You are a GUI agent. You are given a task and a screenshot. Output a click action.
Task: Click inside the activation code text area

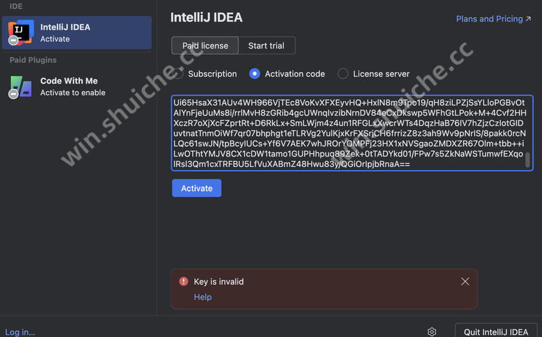point(352,133)
